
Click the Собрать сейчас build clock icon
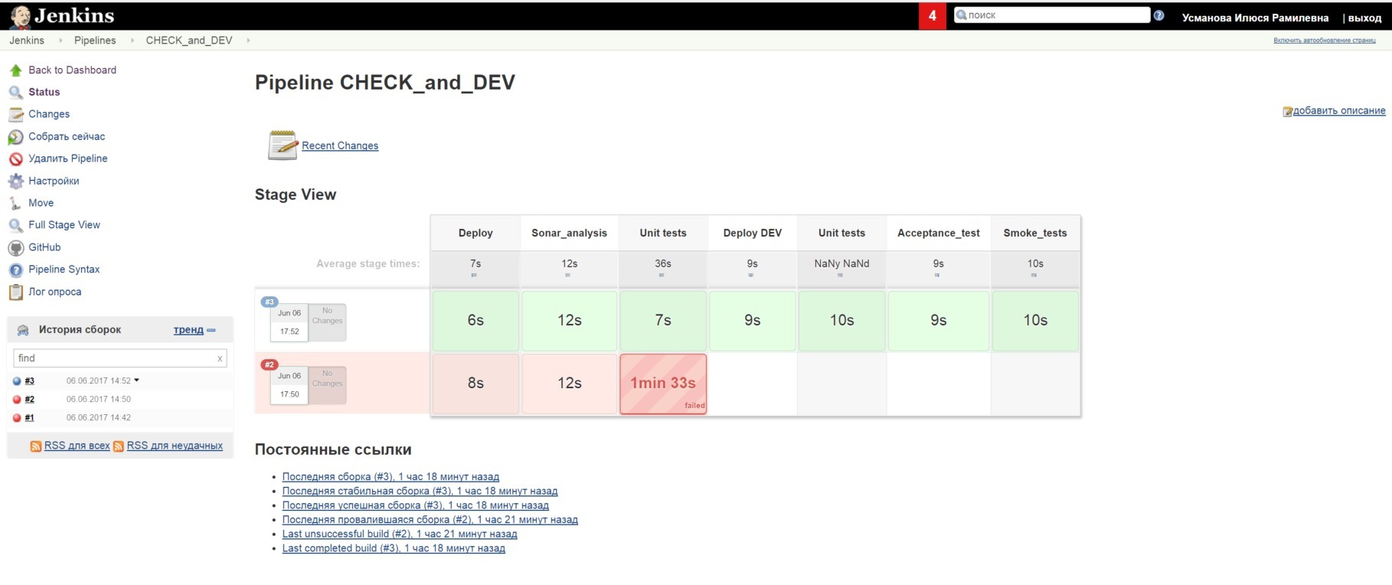tap(15, 137)
